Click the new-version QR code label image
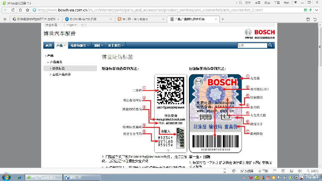This screenshot has height=181, width=322. 170,113
